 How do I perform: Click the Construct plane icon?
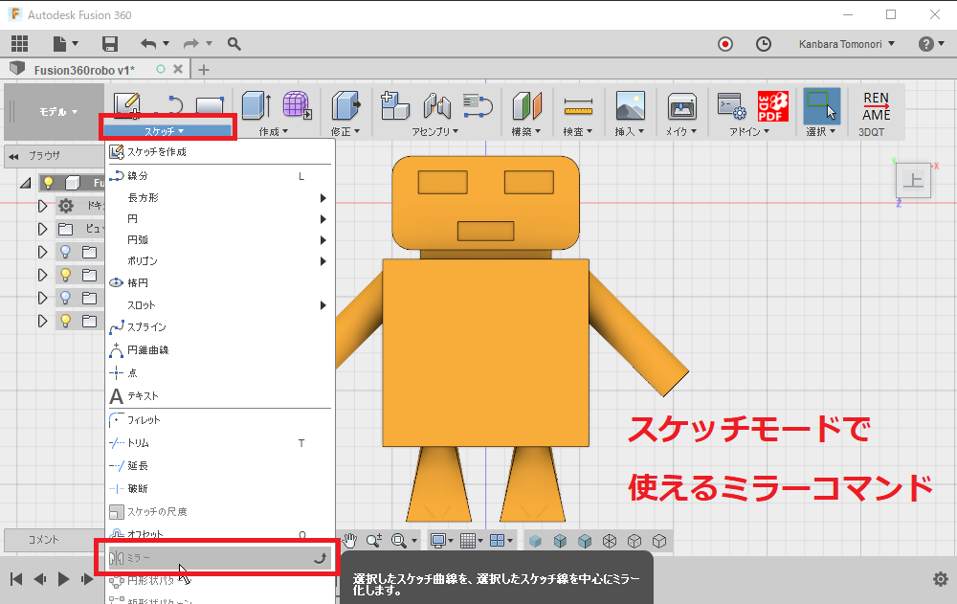(526, 105)
